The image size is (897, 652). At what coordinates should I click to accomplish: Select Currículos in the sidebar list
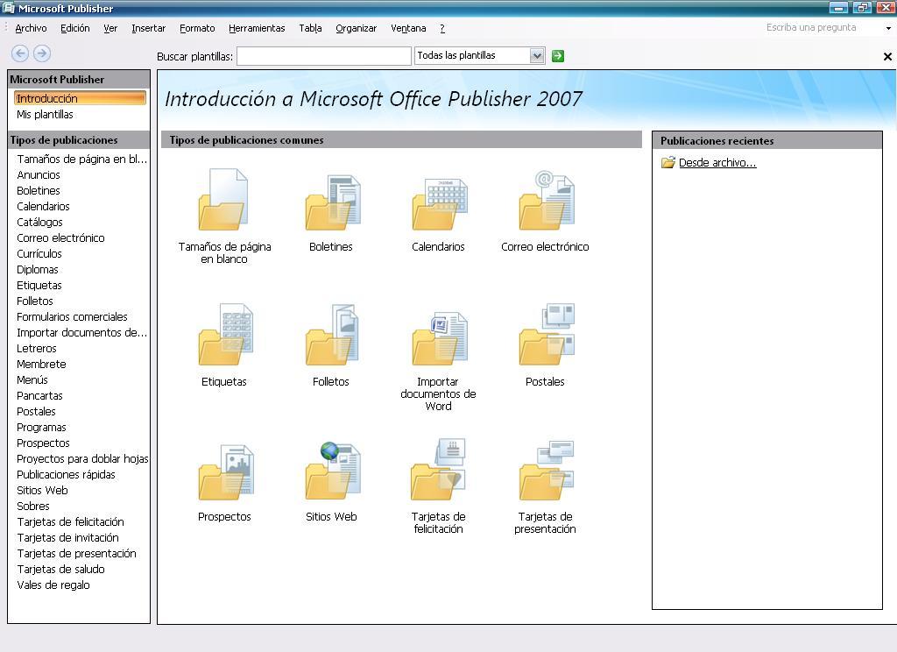click(x=39, y=253)
